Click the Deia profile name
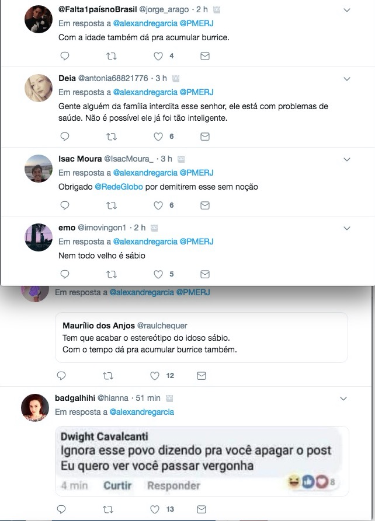Viewport: 375px width, 521px height. (67, 78)
